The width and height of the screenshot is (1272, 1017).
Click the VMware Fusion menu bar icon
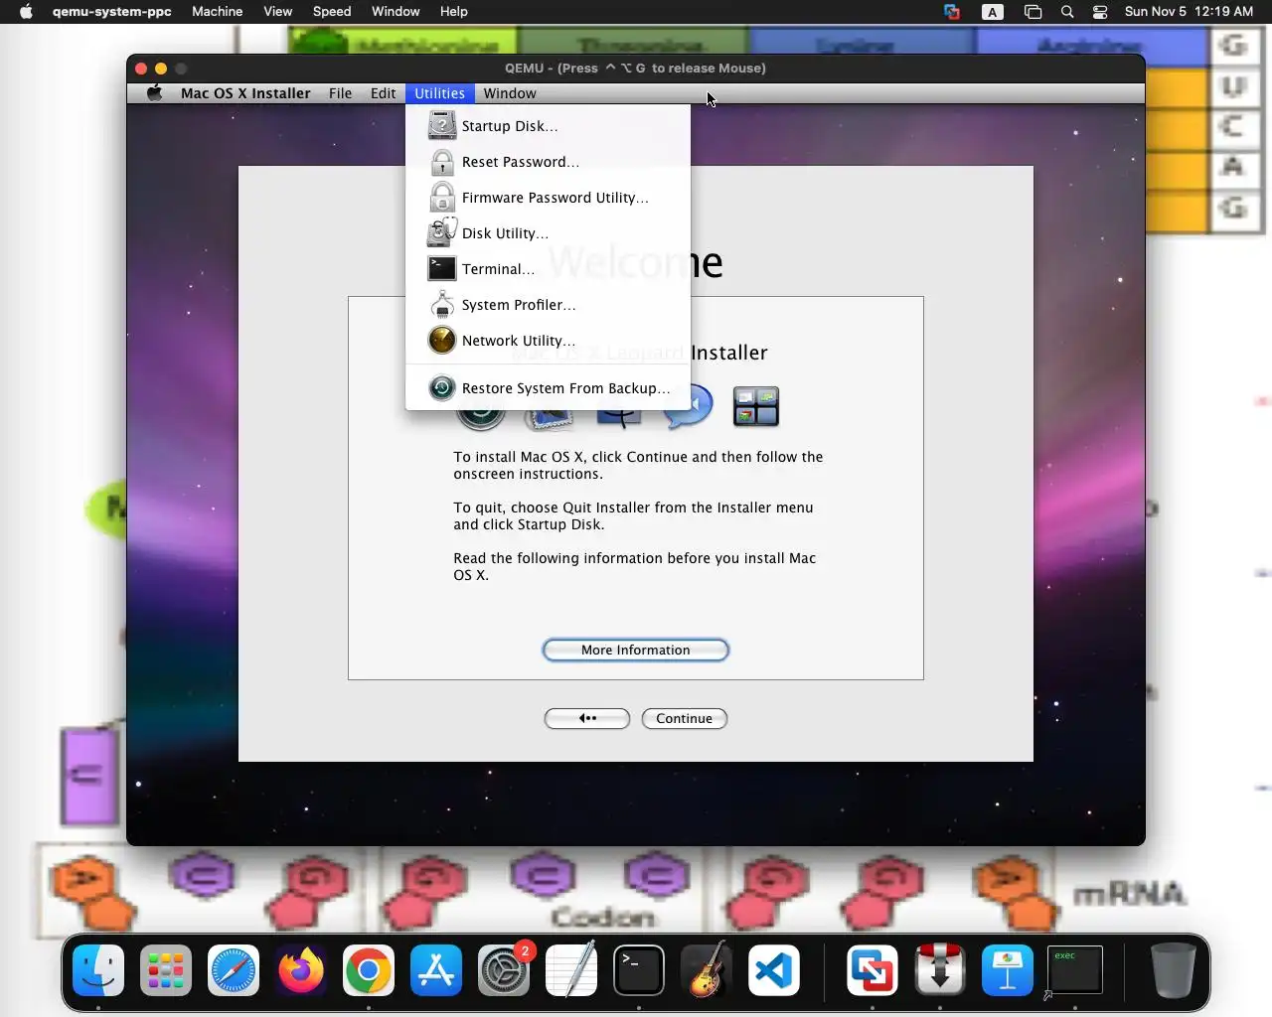[x=952, y=12]
